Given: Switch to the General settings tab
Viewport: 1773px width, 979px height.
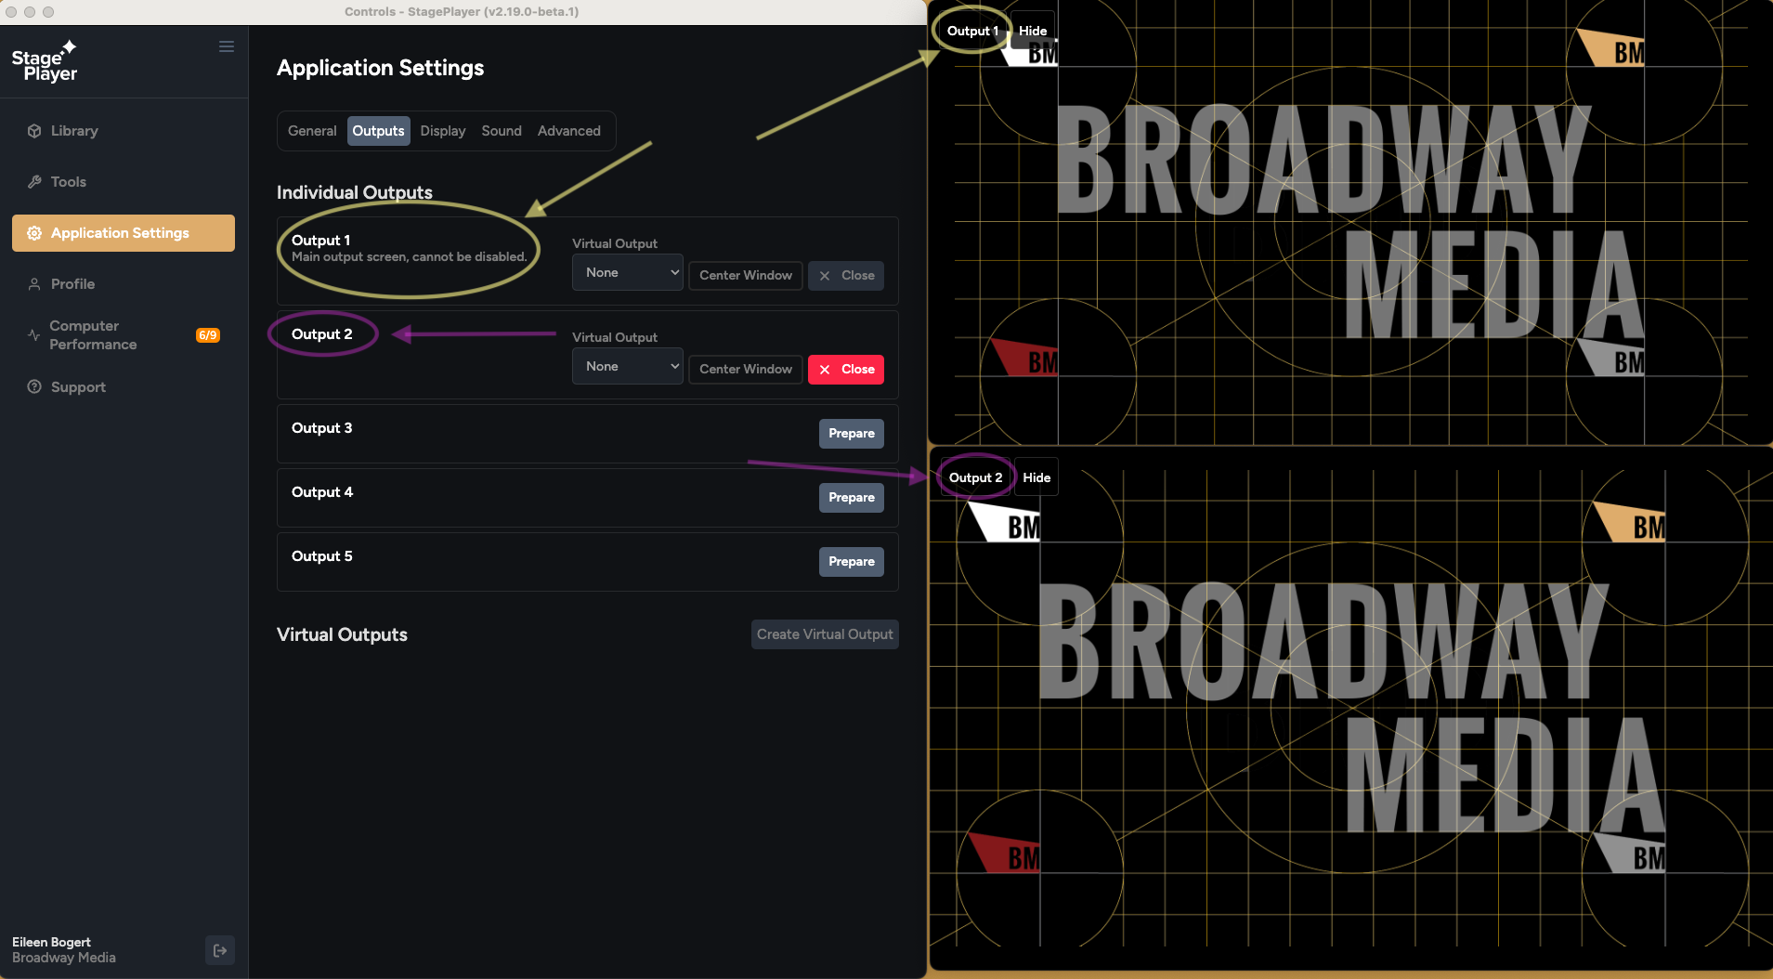Looking at the screenshot, I should pyautogui.click(x=312, y=131).
